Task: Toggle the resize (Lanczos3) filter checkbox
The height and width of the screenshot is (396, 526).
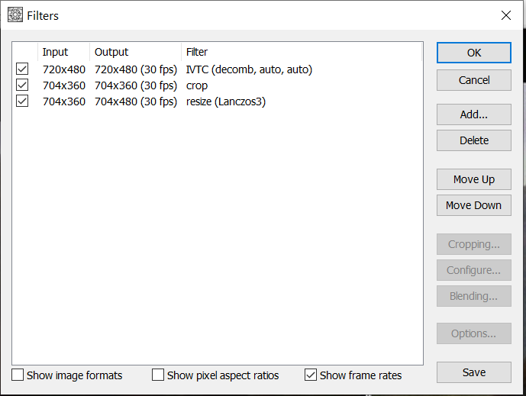Action: pos(21,101)
